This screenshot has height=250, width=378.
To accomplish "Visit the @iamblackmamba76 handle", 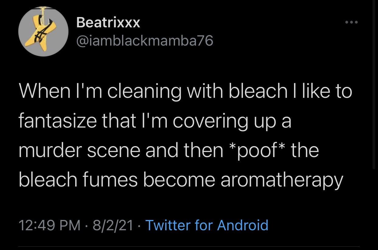I will (x=145, y=40).
